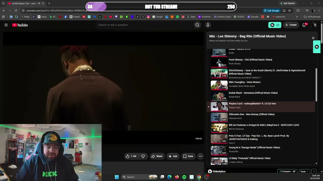Select Young M.A "Savage Mode" title
323x181 pixels.
click(254, 148)
